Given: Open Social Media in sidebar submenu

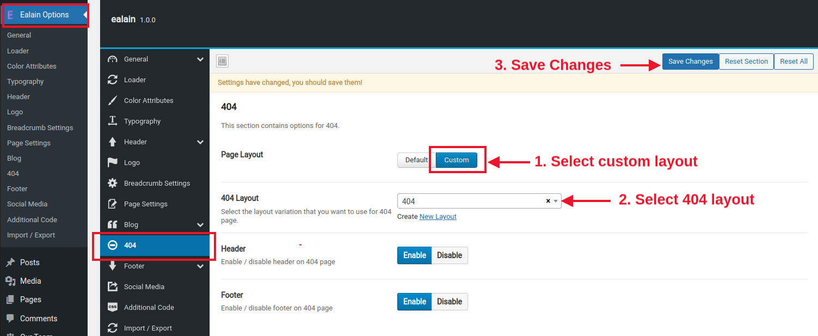Looking at the screenshot, I should click(27, 204).
